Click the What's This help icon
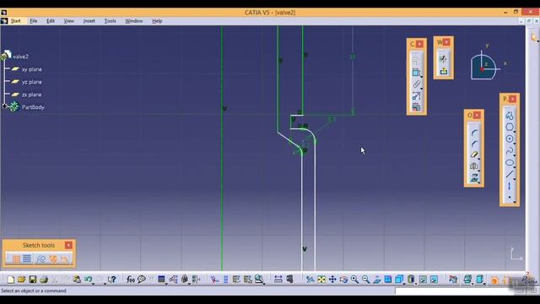Image resolution: width=540 pixels, height=304 pixels. pyautogui.click(x=111, y=280)
